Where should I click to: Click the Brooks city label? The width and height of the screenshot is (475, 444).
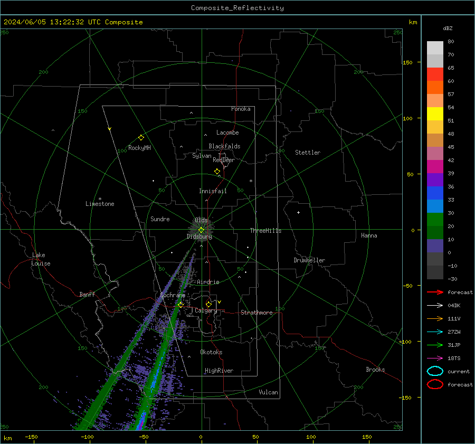pos(375,370)
